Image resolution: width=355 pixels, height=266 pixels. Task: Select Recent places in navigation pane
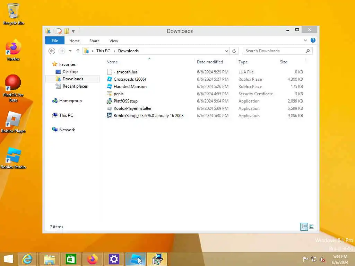(75, 86)
